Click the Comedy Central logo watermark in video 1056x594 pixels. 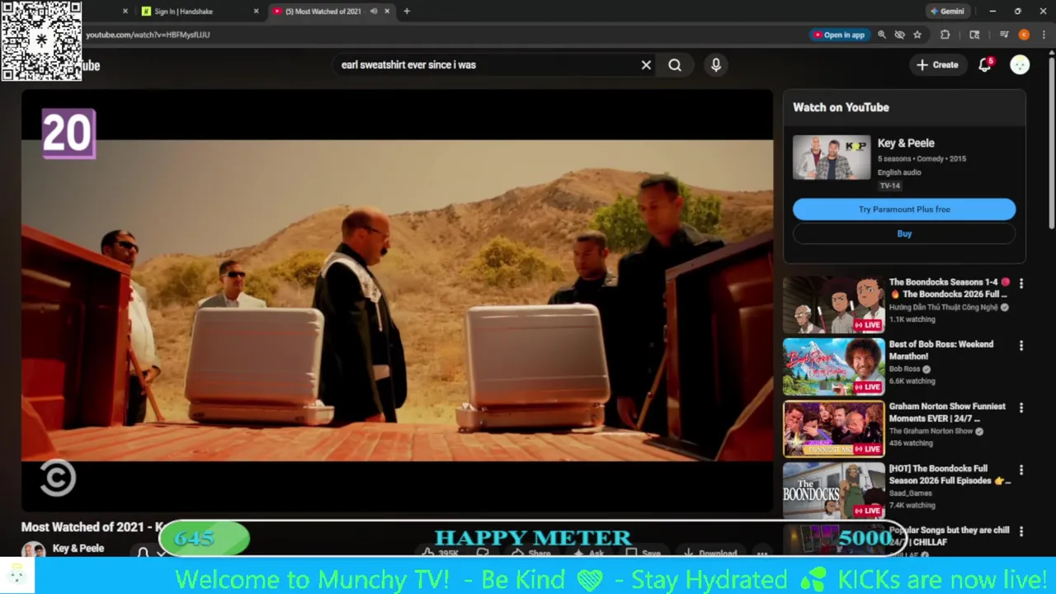pos(58,478)
